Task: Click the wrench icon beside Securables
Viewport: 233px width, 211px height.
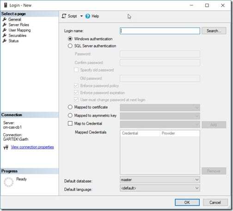Action: 5,35
